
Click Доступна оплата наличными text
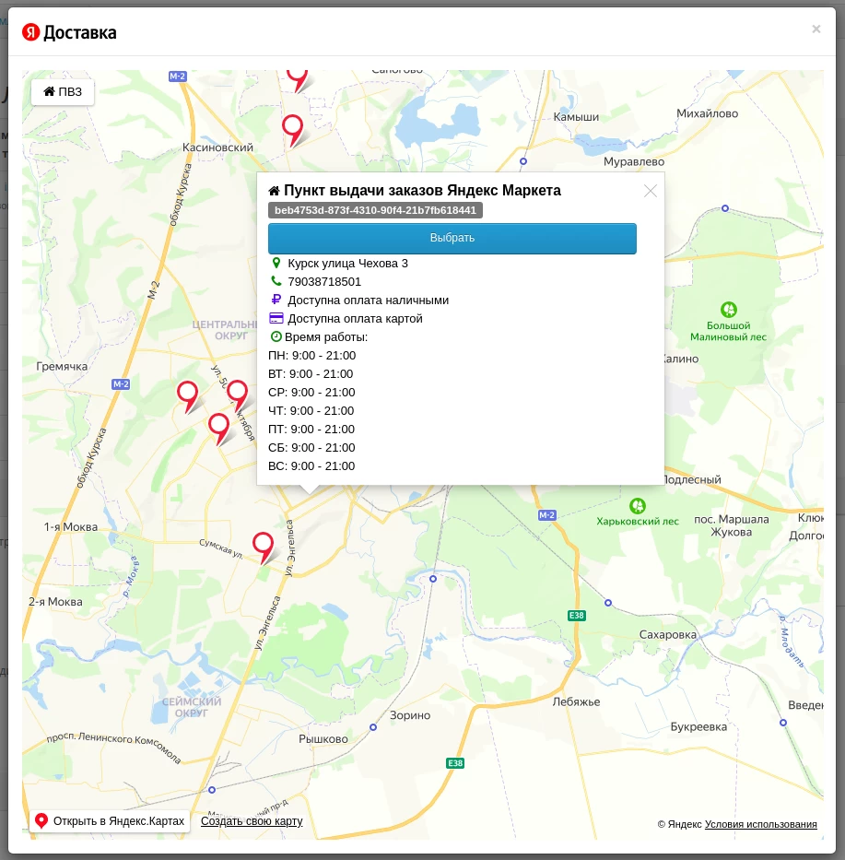pos(368,300)
